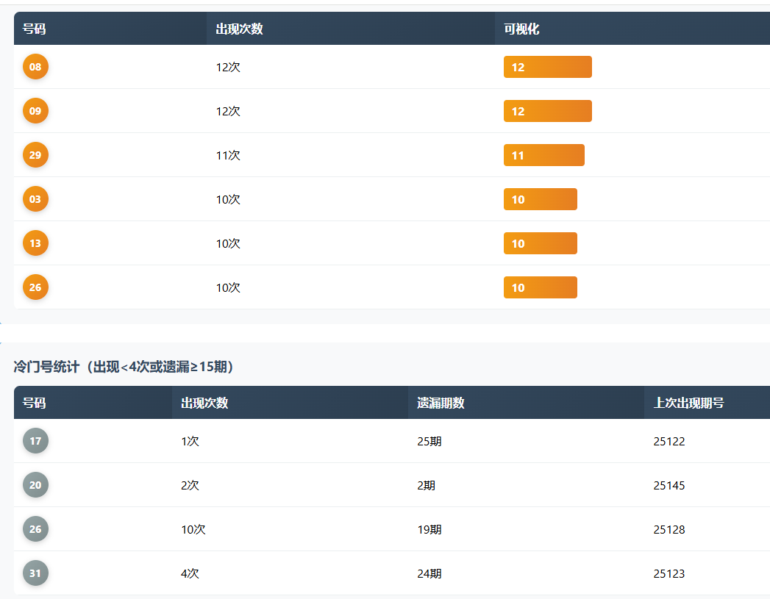Click the 11次 occurrence count cell
This screenshot has height=599, width=770.
tap(228, 155)
